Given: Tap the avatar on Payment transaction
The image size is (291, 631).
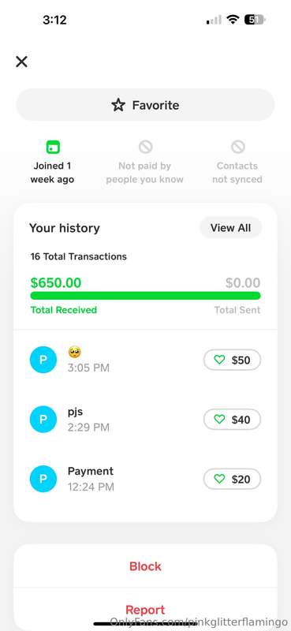Looking at the screenshot, I should (x=43, y=479).
